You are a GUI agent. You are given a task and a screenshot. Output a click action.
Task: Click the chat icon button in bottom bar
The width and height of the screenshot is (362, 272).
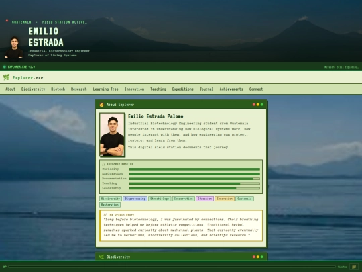[x=354, y=267]
